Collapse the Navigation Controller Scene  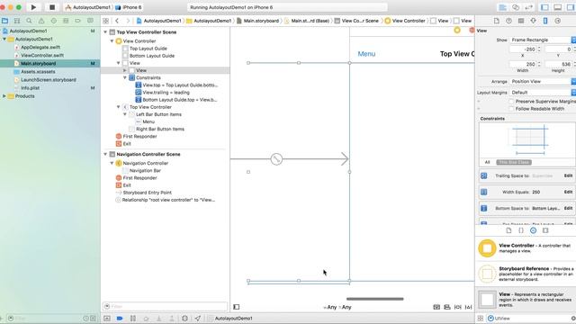click(x=105, y=154)
